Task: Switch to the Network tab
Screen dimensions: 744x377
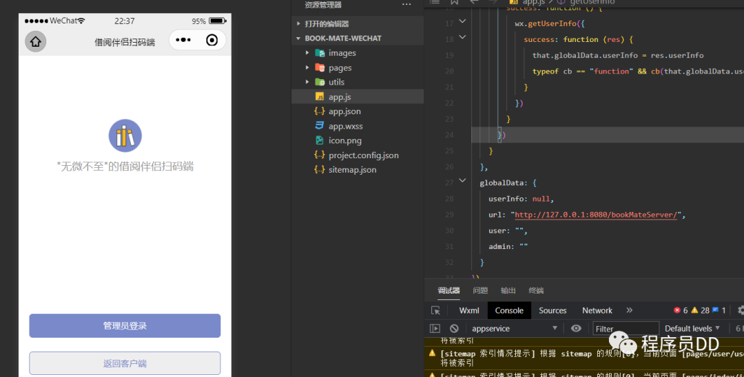Action: (597, 310)
